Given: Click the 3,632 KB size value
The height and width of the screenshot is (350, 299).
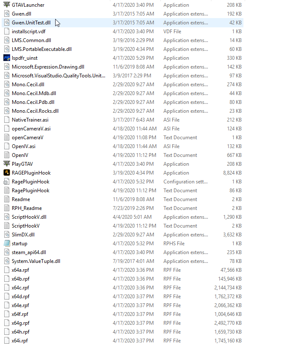Looking at the screenshot, I should tap(232, 235).
